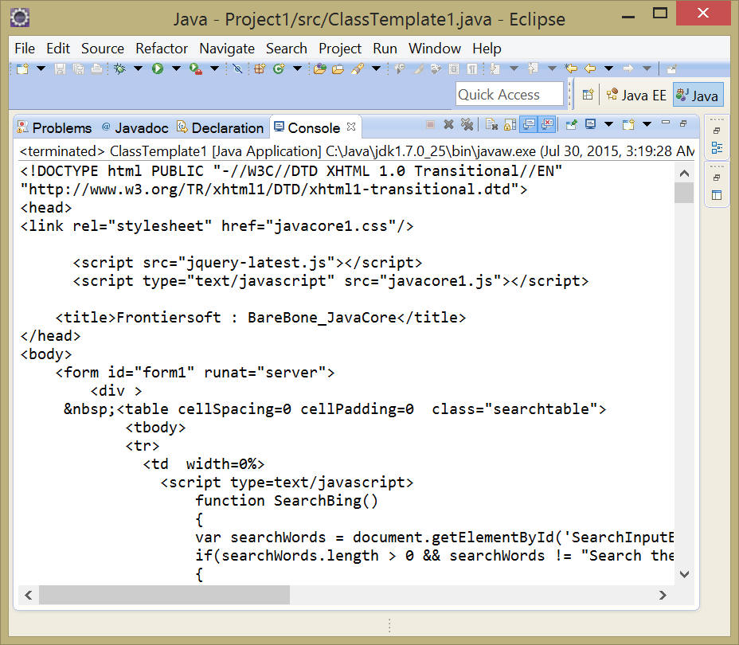Switch to the Javadoc tab
The height and width of the screenshot is (645, 739).
tap(135, 127)
